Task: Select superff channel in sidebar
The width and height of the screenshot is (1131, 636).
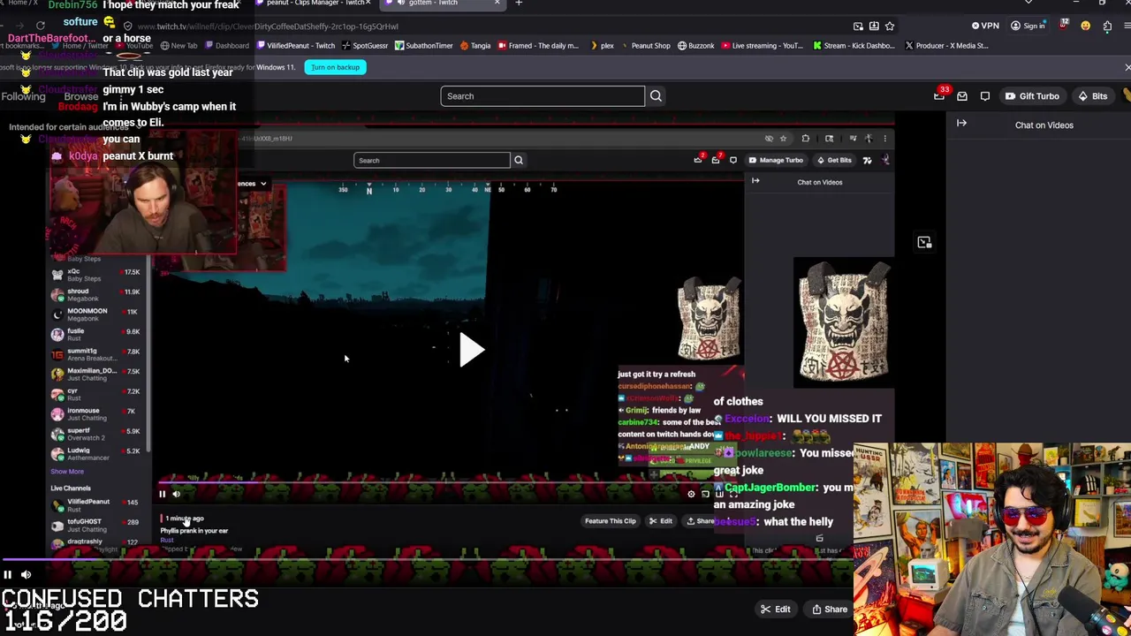Action: coord(95,434)
